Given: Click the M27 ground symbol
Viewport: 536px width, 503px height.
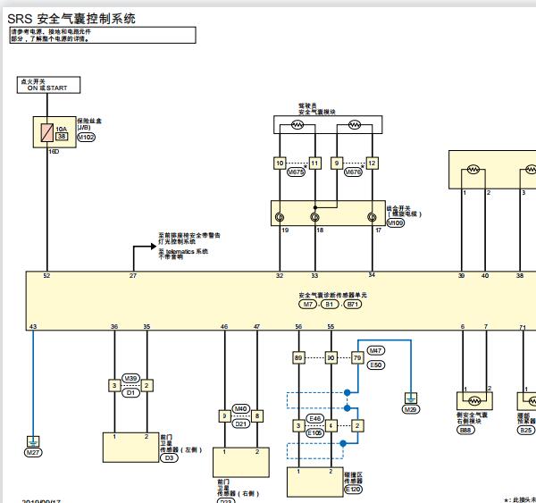Looking at the screenshot, I should tap(33, 441).
